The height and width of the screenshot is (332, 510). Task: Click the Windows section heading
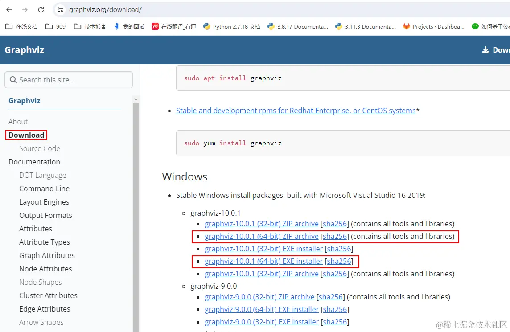pyautogui.click(x=185, y=176)
